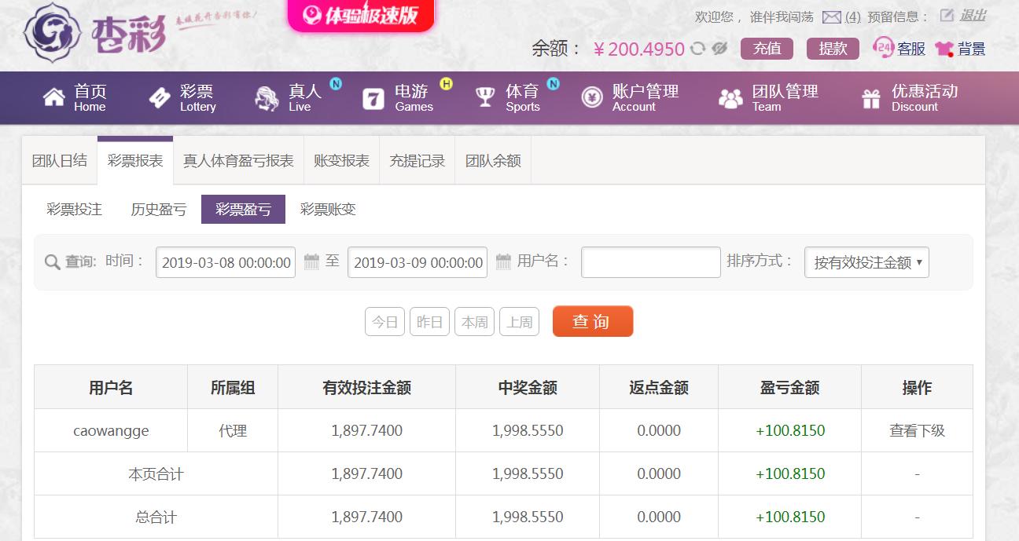Click the 提款 withdraw button
Screen dimensions: 1019x541
(x=833, y=49)
